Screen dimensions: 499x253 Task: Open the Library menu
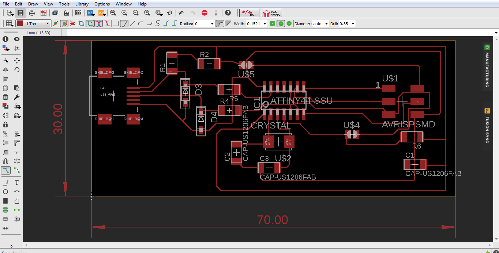pyautogui.click(x=82, y=4)
